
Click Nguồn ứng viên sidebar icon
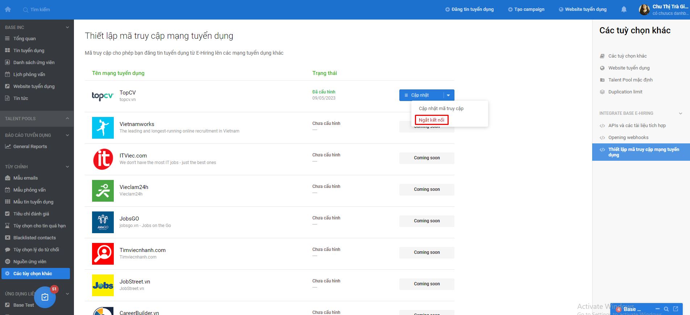7,261
